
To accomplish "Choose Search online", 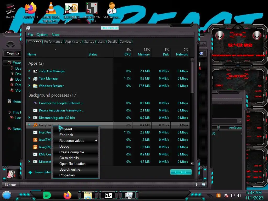I will 76,169.
